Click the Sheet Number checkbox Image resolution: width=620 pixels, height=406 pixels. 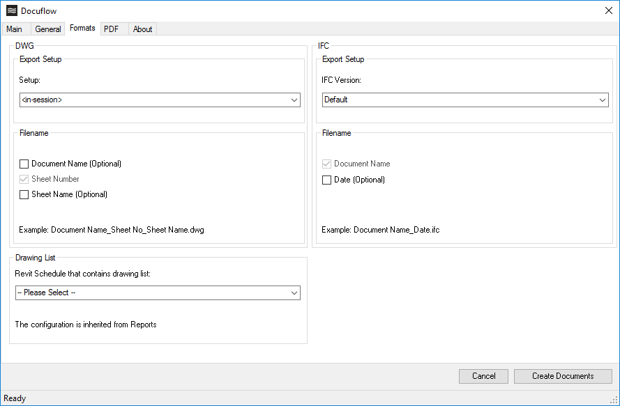click(24, 179)
